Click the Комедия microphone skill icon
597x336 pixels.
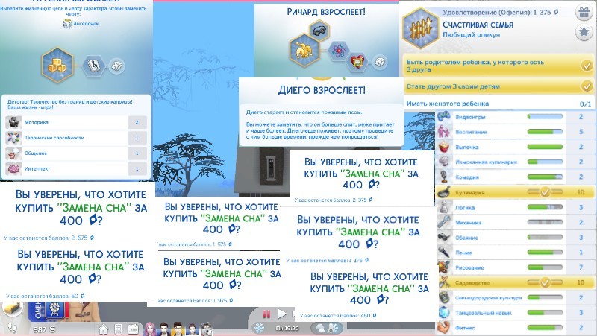tap(443, 177)
